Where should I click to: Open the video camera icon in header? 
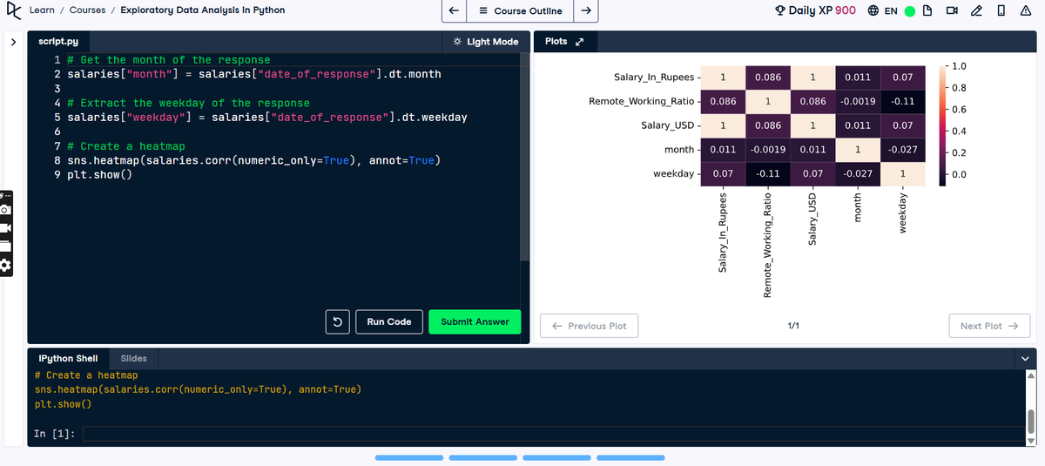pyautogui.click(x=952, y=10)
